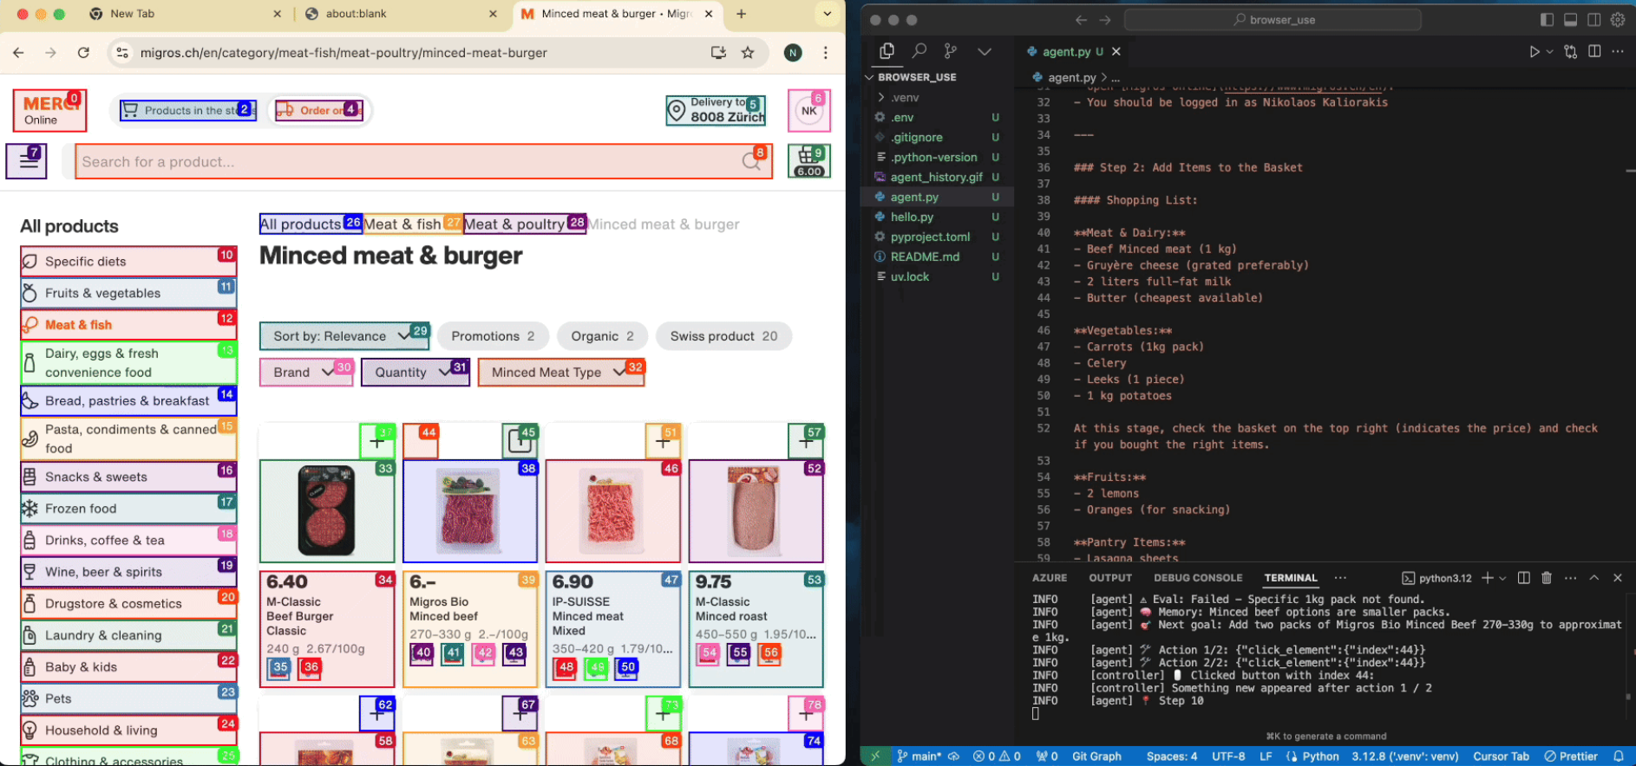
Task: Split the terminal panel
Action: [1524, 578]
